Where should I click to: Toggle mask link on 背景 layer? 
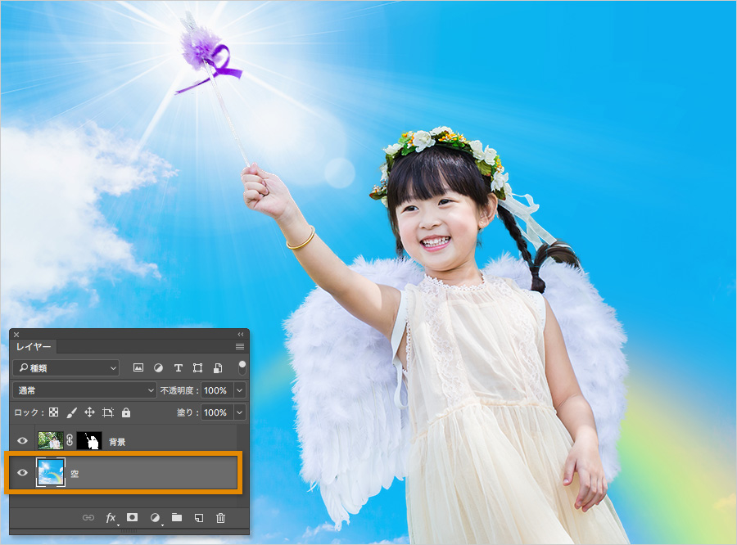[x=70, y=440]
